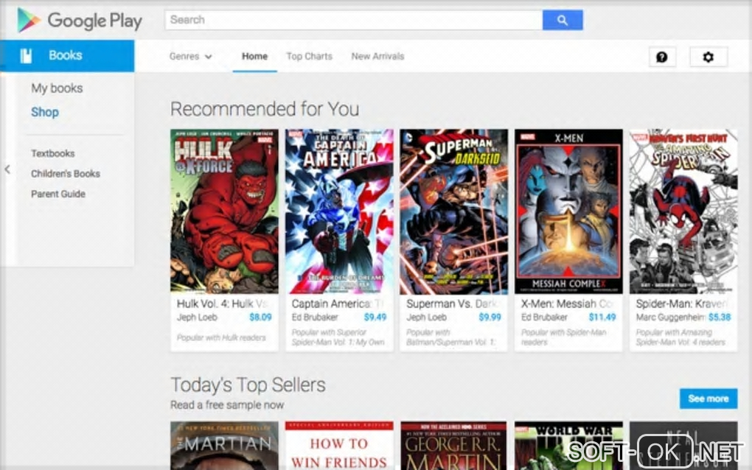Open the Textbooks category link
The width and height of the screenshot is (752, 470).
click(x=53, y=153)
